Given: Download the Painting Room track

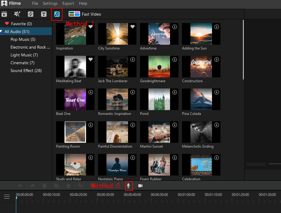Looking at the screenshot, I should tap(91, 125).
